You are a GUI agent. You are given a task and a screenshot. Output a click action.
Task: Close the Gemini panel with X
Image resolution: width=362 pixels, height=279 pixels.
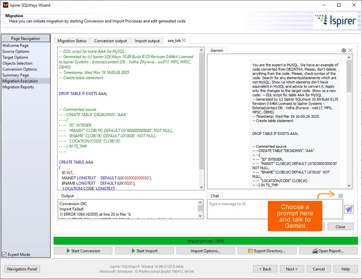click(x=350, y=50)
